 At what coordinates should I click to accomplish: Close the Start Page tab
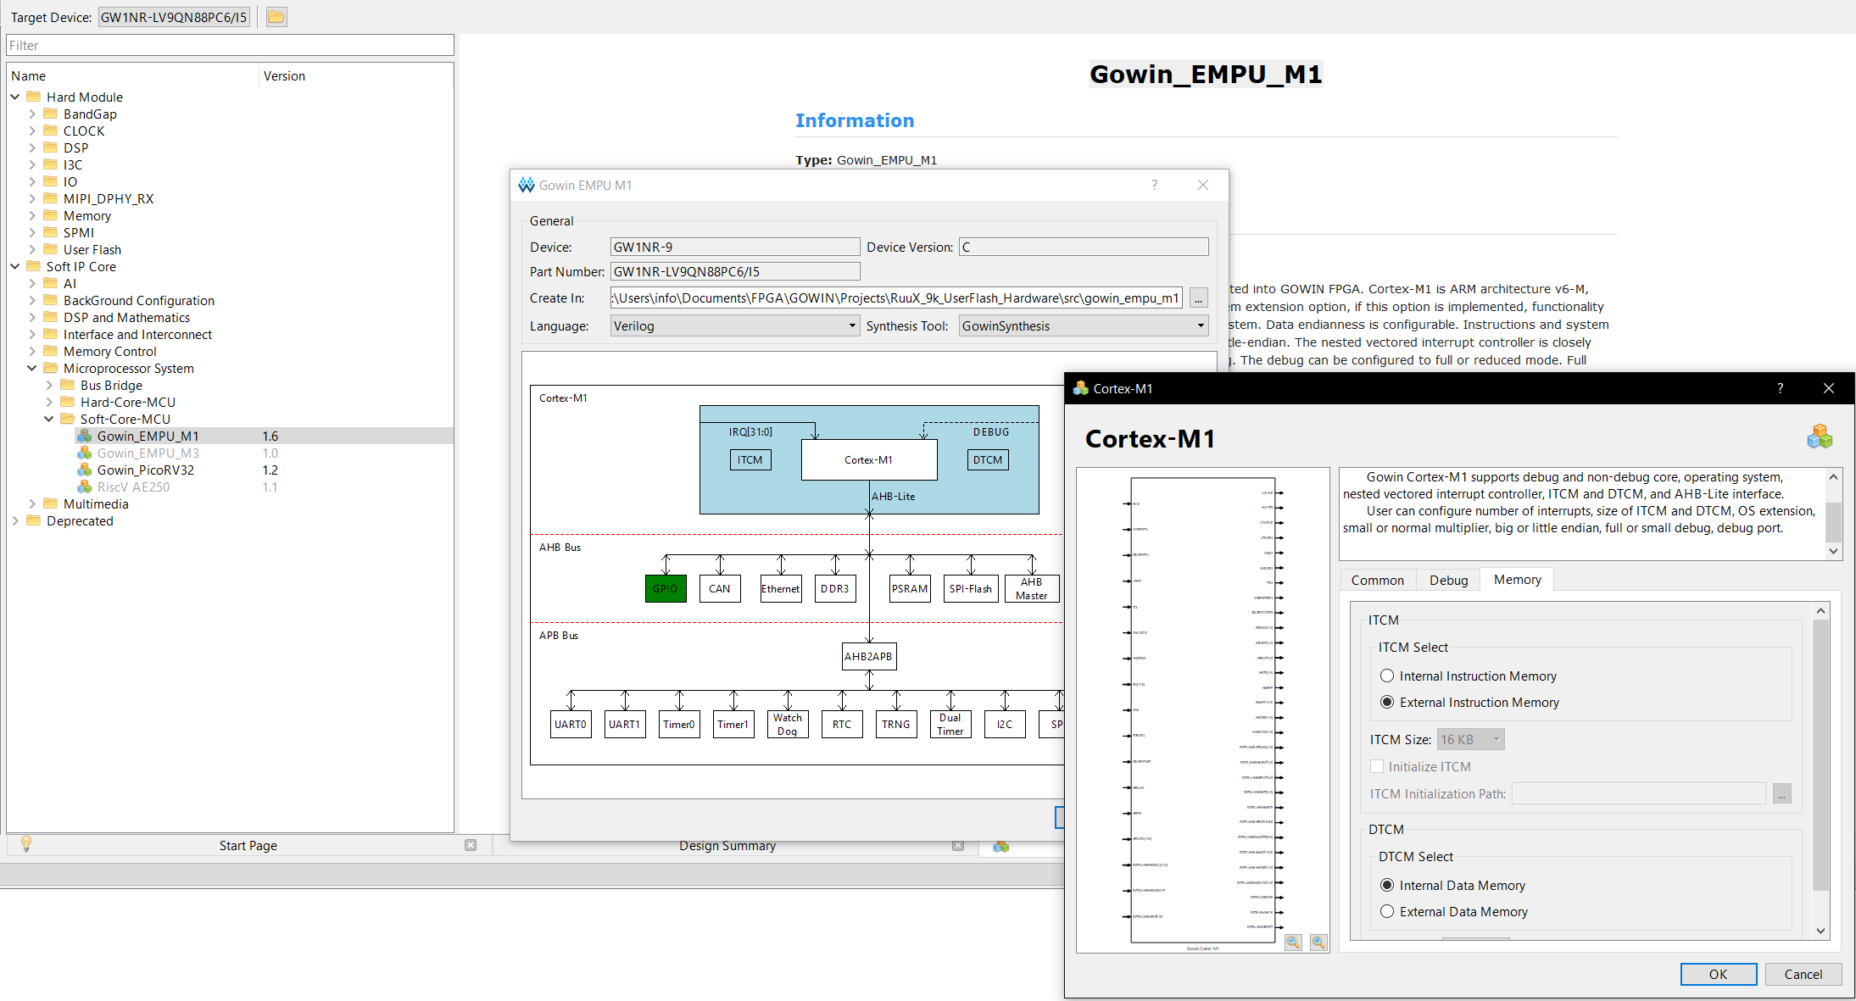(471, 845)
